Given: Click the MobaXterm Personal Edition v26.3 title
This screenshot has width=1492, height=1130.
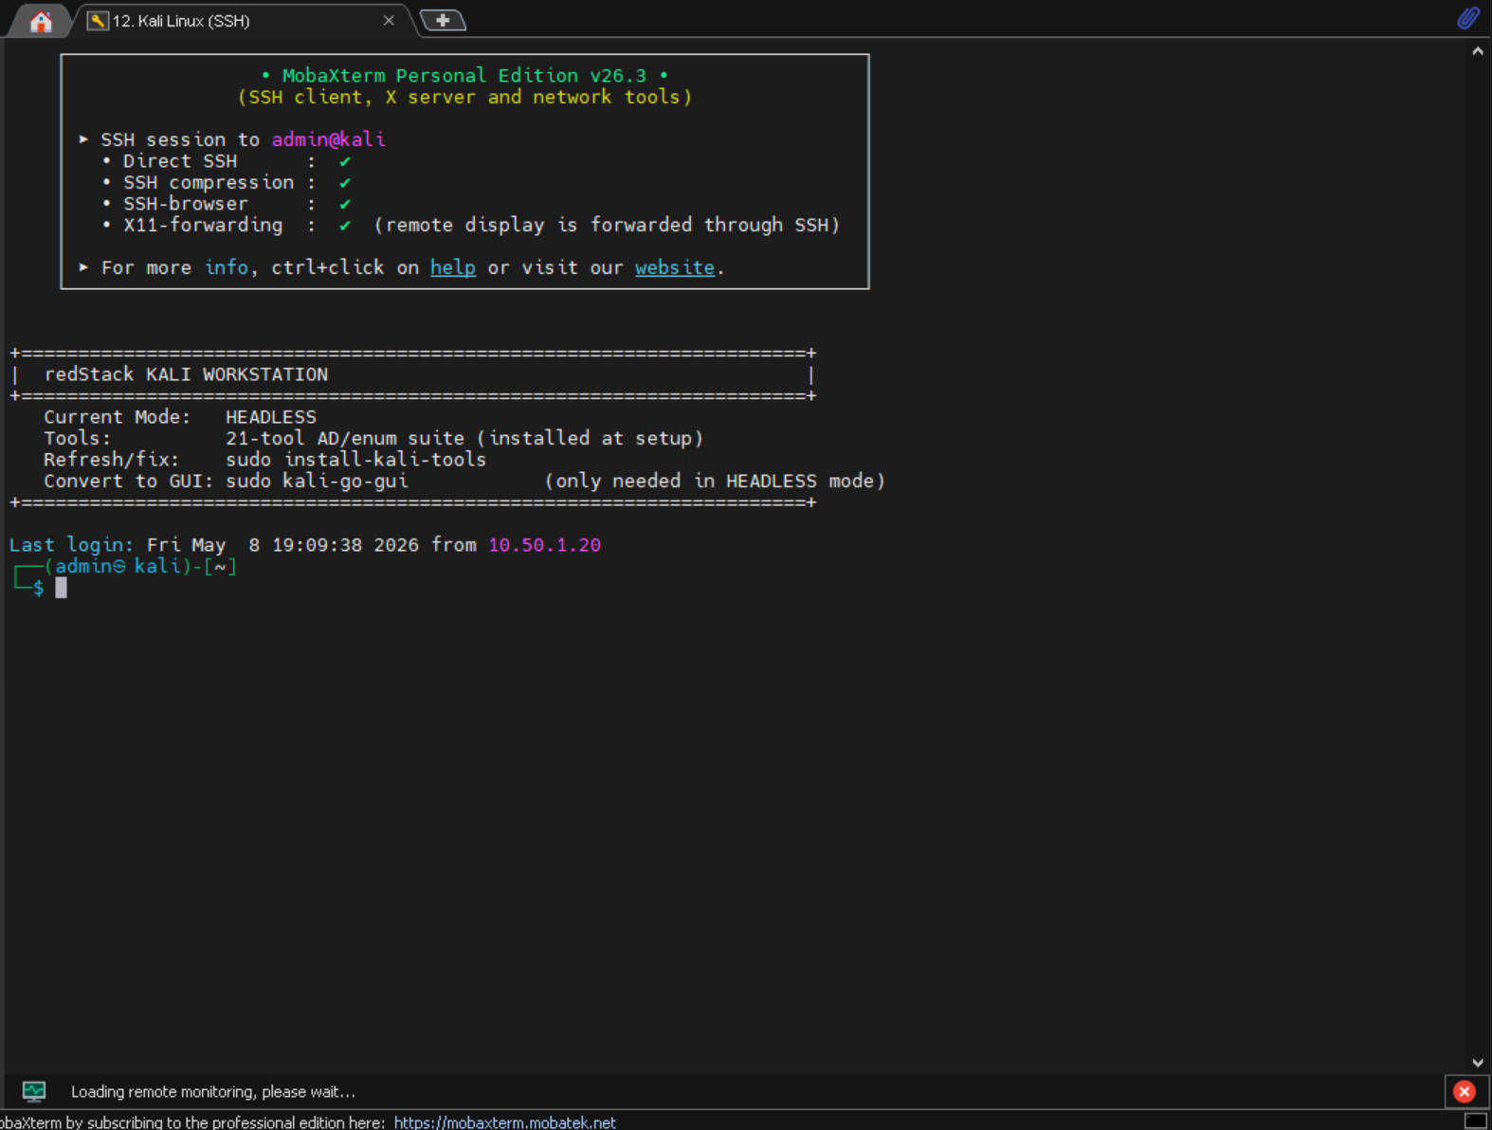Looking at the screenshot, I should (x=464, y=76).
